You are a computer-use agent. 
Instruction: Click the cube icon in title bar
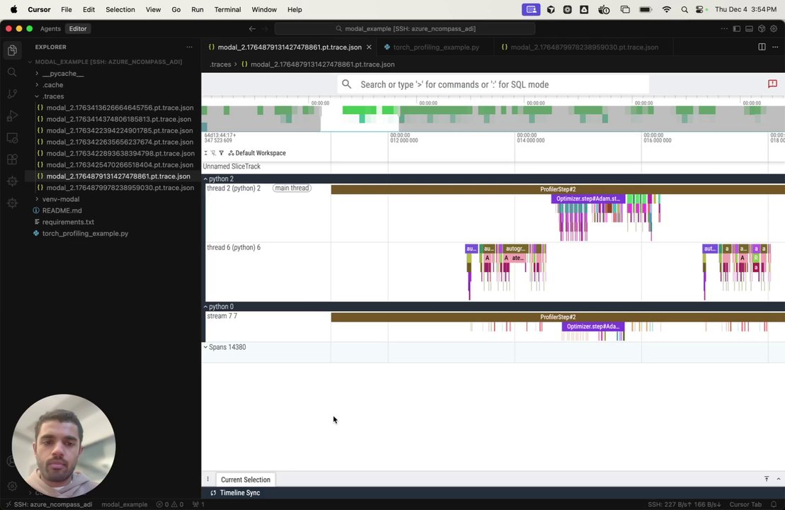tap(762, 28)
